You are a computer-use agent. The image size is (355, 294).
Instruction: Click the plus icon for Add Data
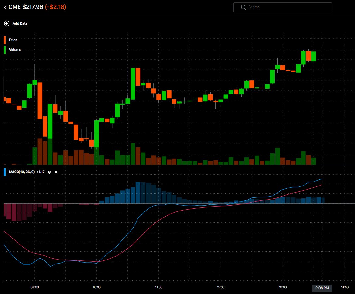point(7,23)
